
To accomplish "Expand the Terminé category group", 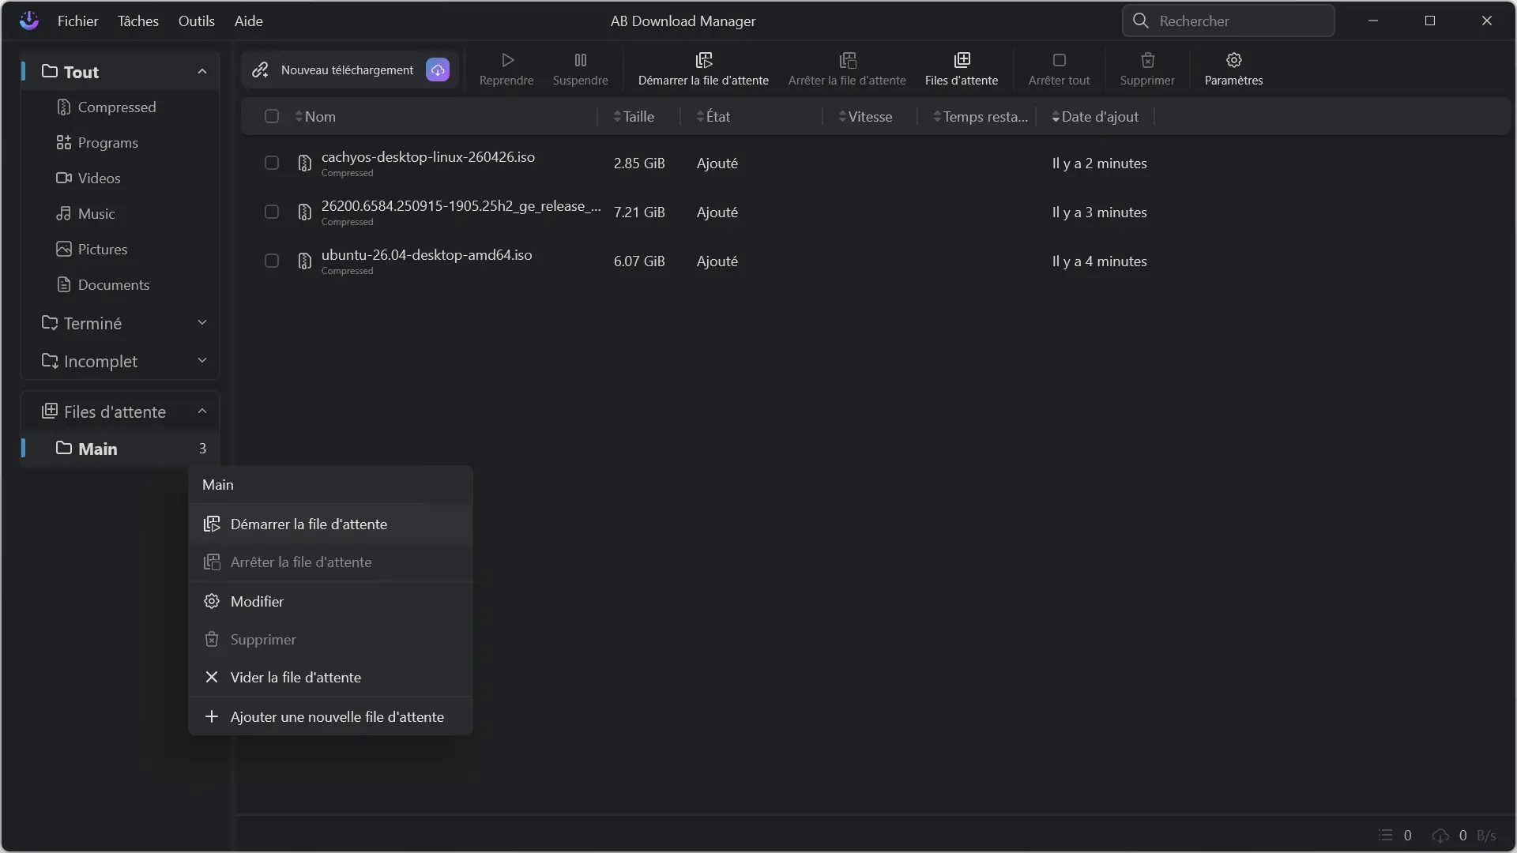I will tap(202, 322).
